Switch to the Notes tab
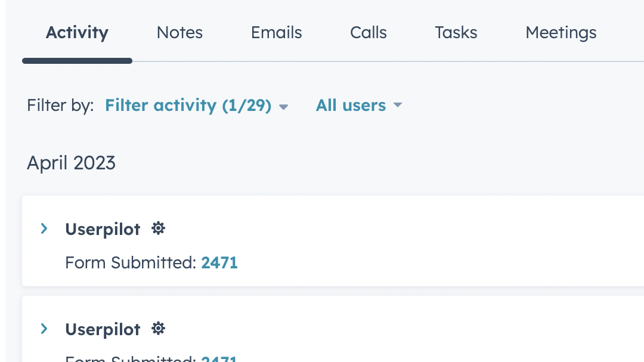Screen dimensions: 644x362 (x=179, y=33)
